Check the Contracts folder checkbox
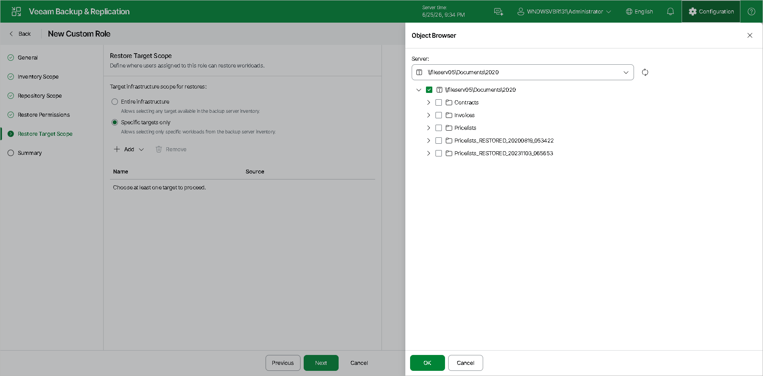763x376 pixels. [439, 102]
